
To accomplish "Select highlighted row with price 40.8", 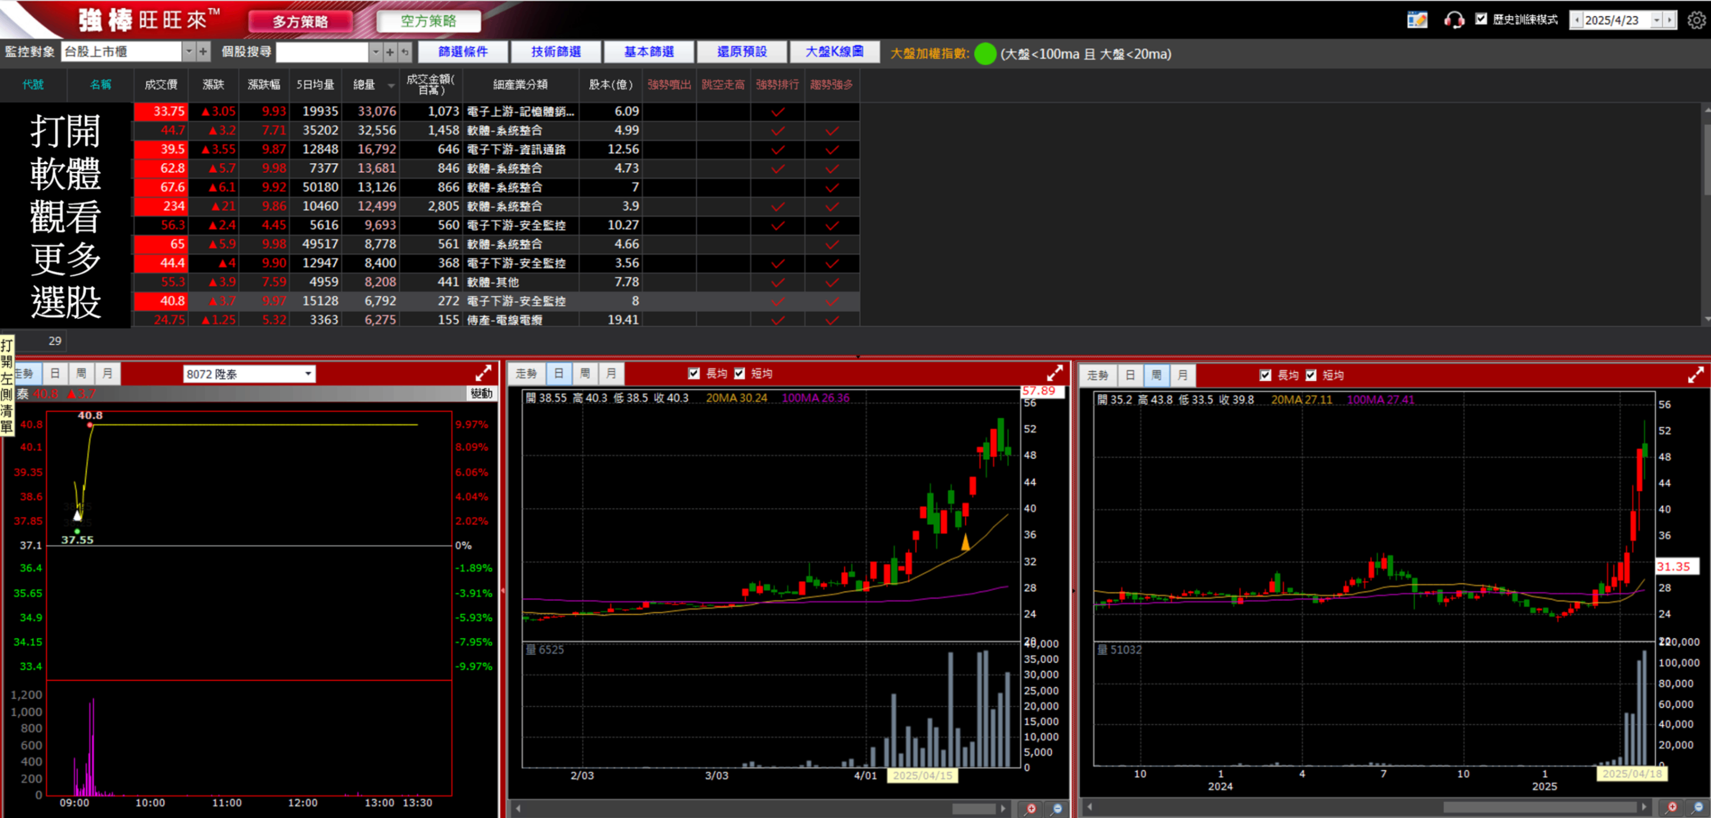I will click(497, 302).
